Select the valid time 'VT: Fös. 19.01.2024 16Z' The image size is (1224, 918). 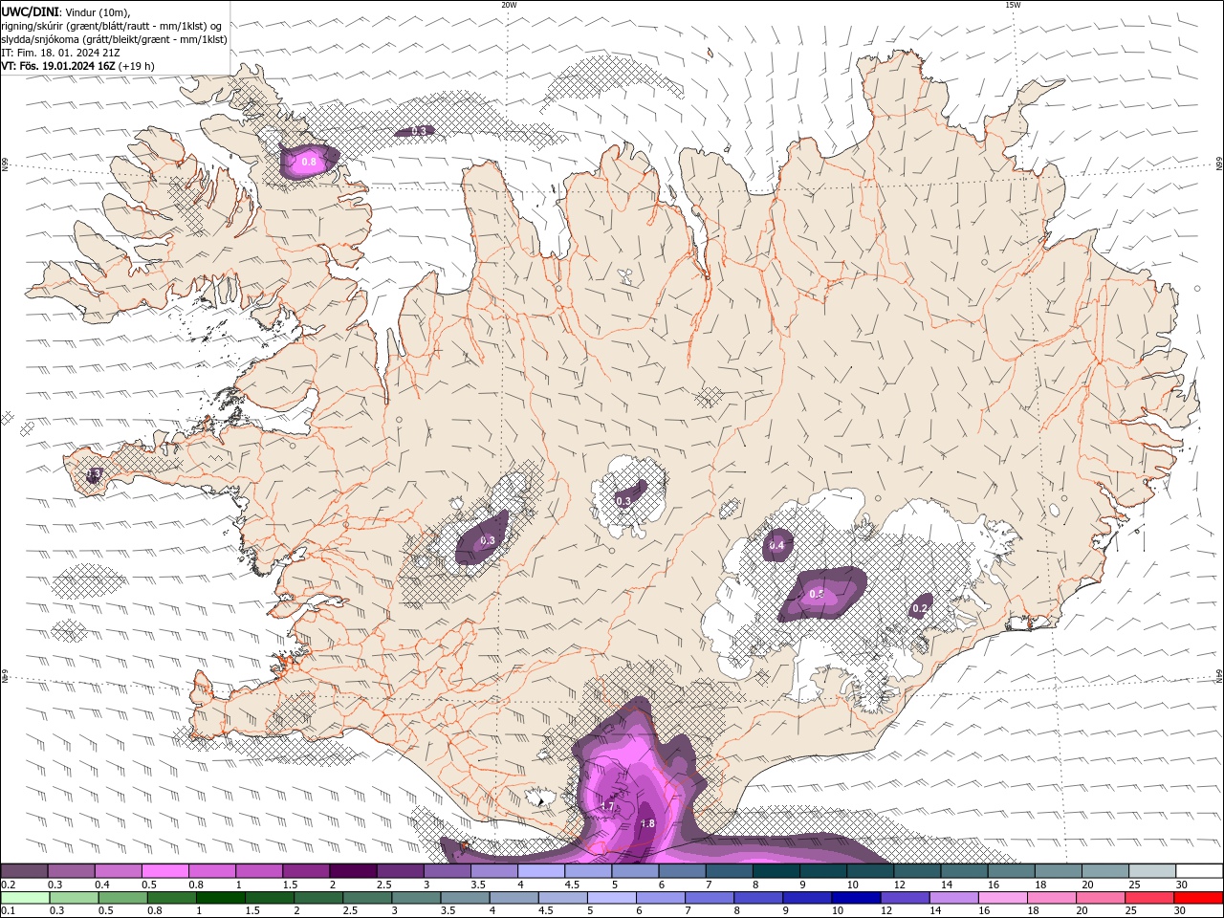tap(58, 66)
